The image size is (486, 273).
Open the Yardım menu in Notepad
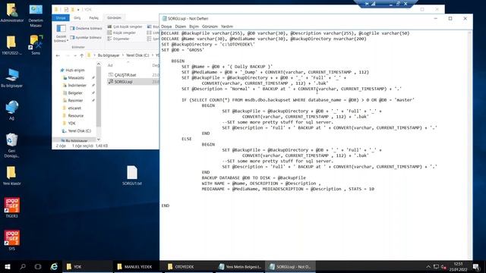pyautogui.click(x=227, y=27)
